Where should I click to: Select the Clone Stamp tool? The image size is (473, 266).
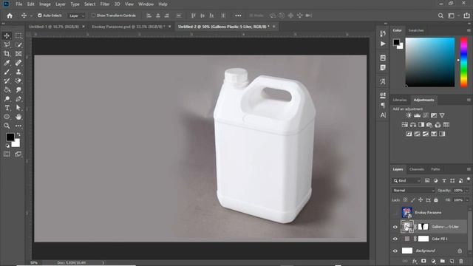click(x=18, y=72)
